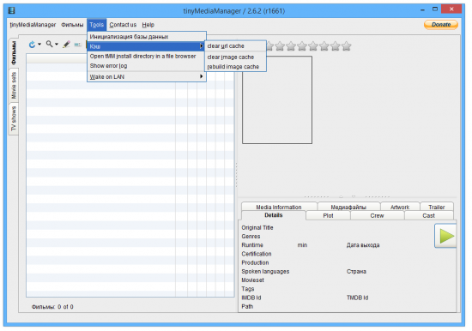472x331 pixels.
Task: Click the rename icon after the pencil
Action: tap(77, 45)
